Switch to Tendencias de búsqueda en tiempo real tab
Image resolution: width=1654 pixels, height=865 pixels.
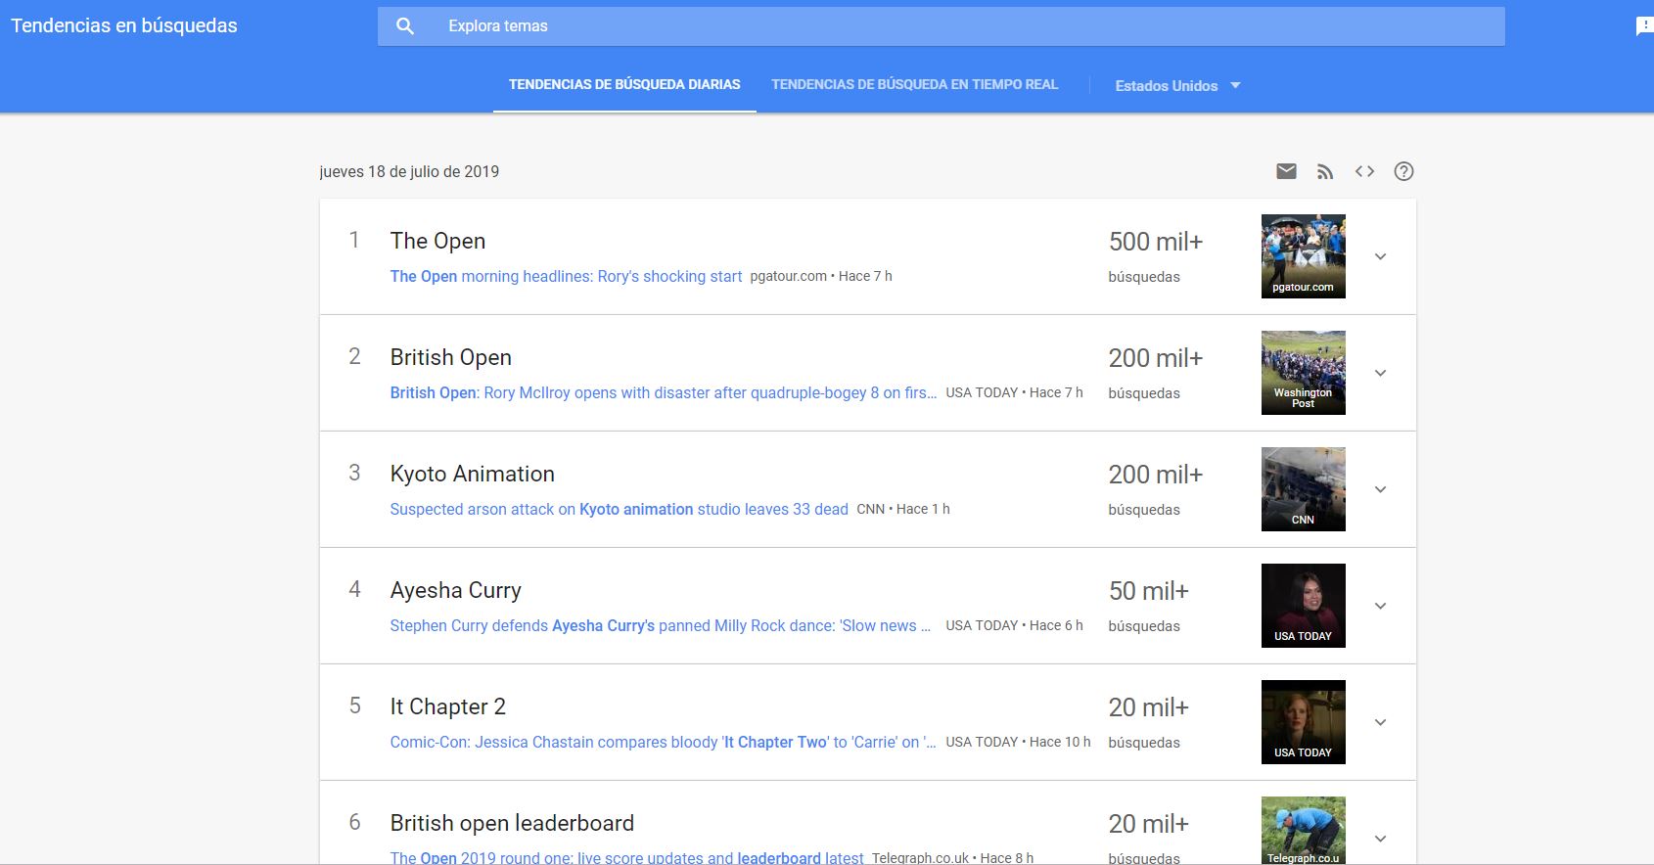tap(914, 85)
